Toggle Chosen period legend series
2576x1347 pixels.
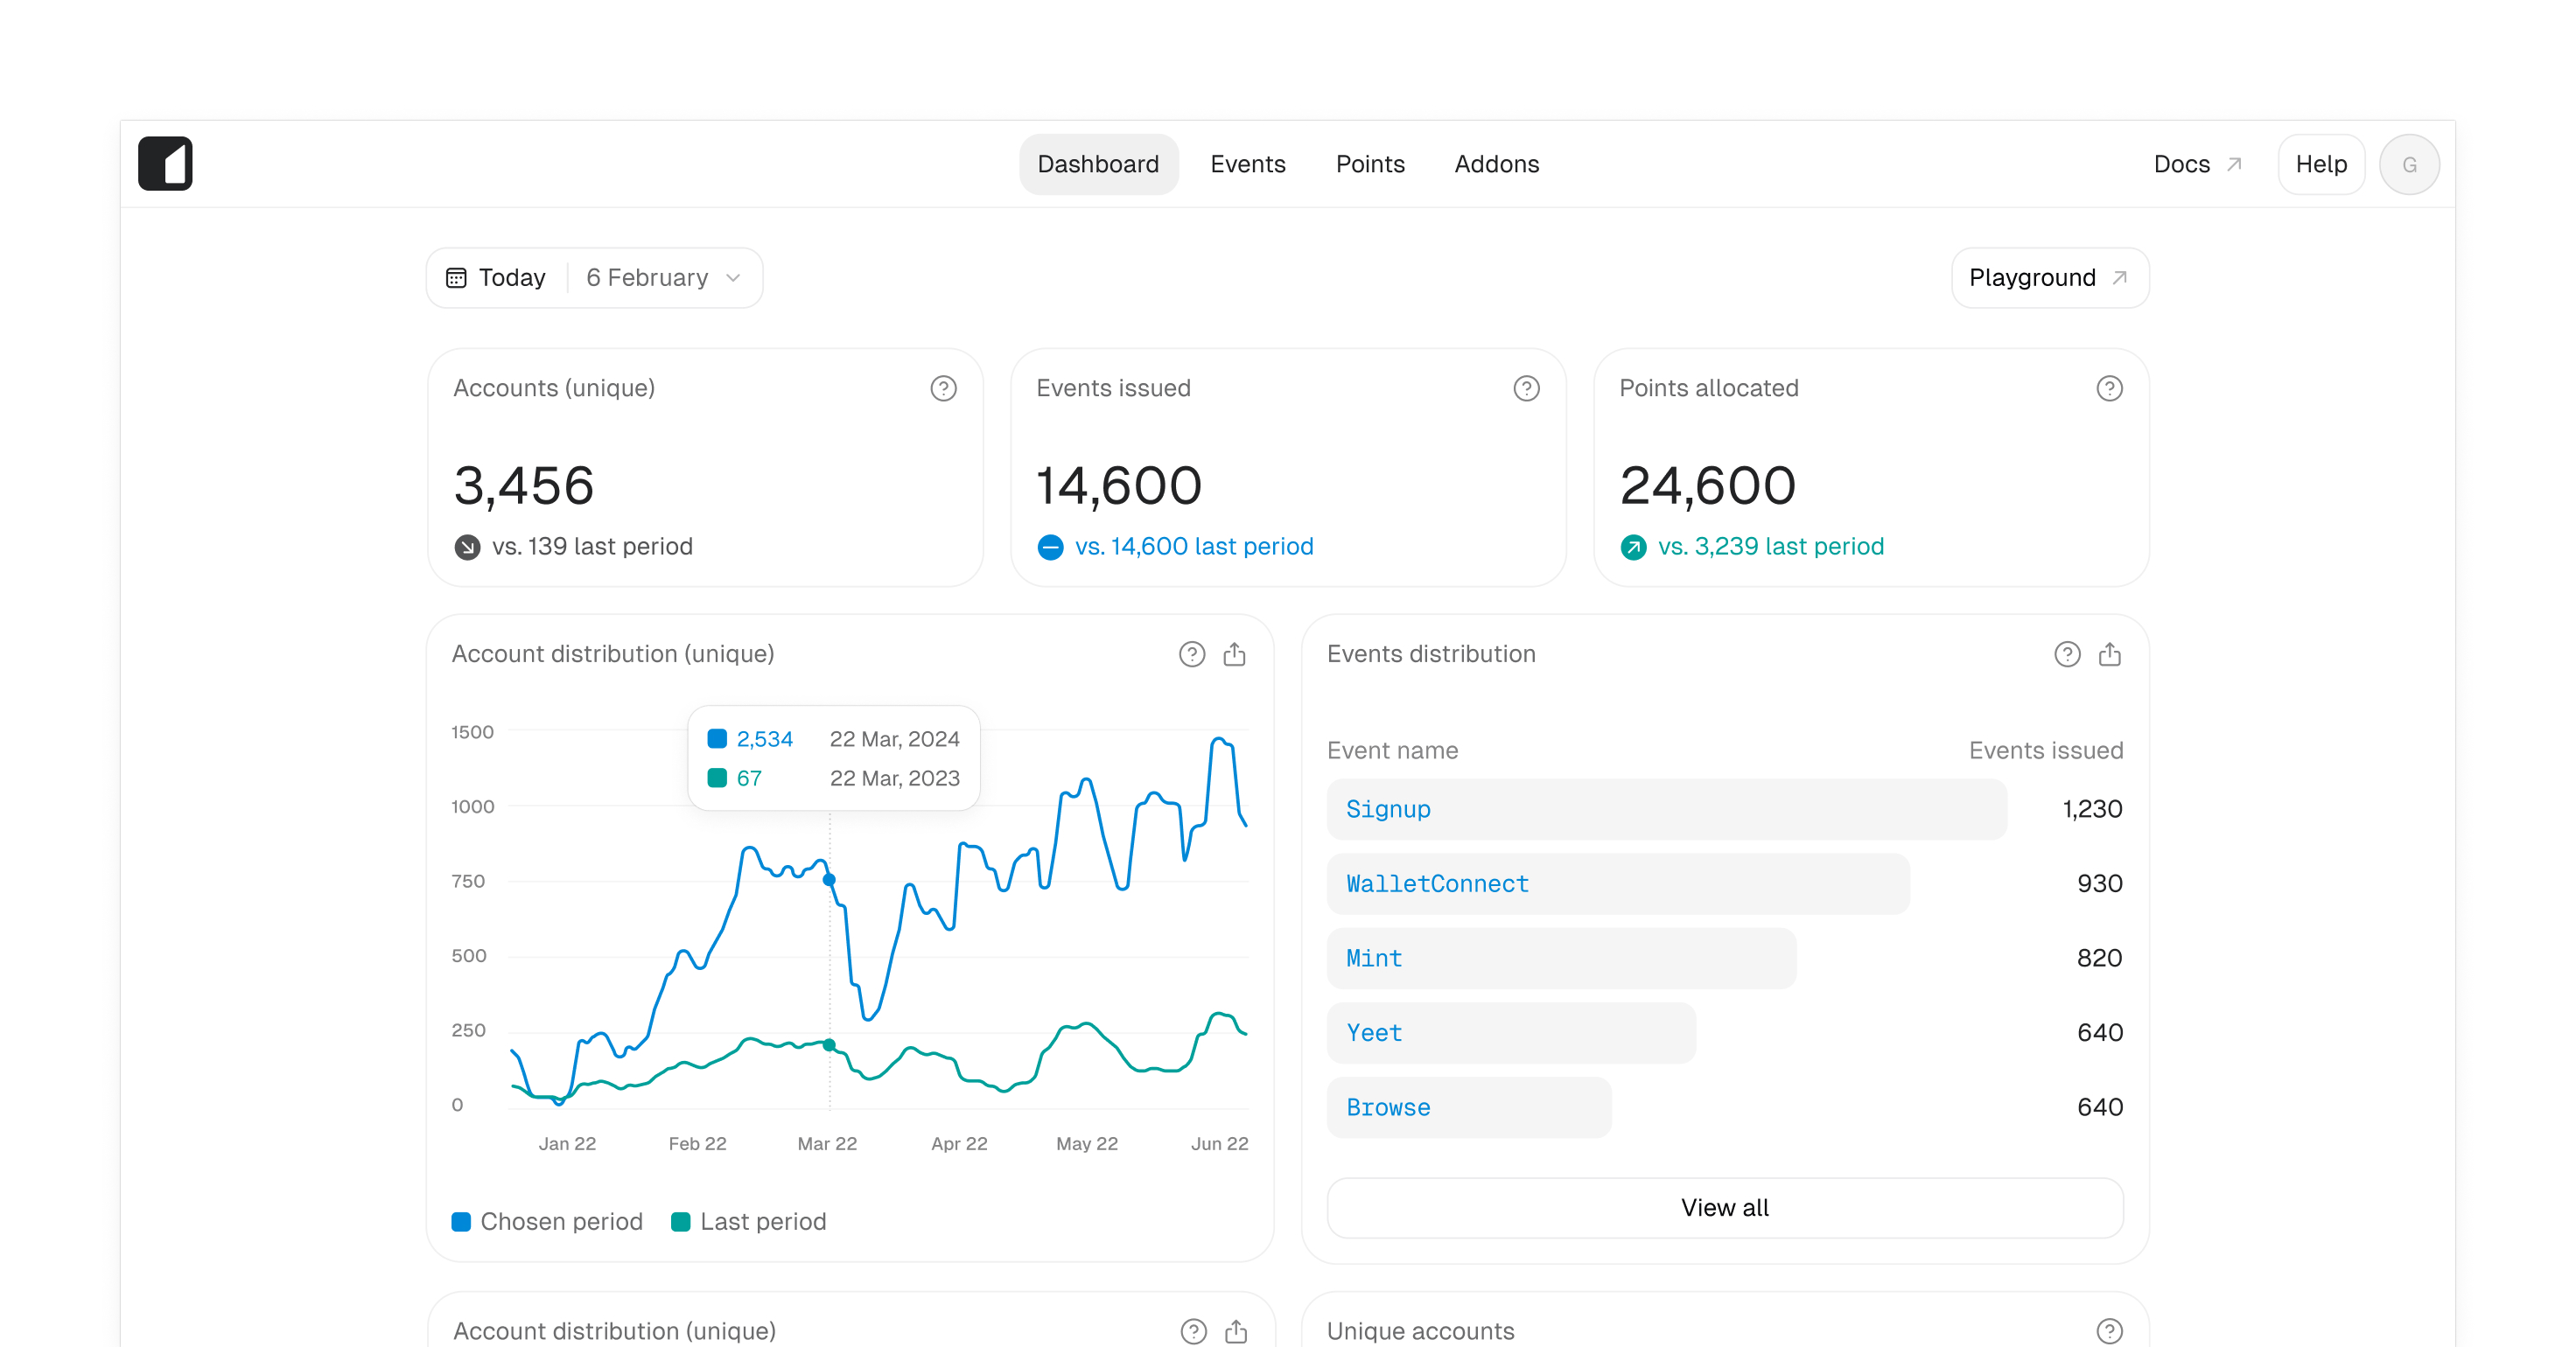pos(547,1221)
